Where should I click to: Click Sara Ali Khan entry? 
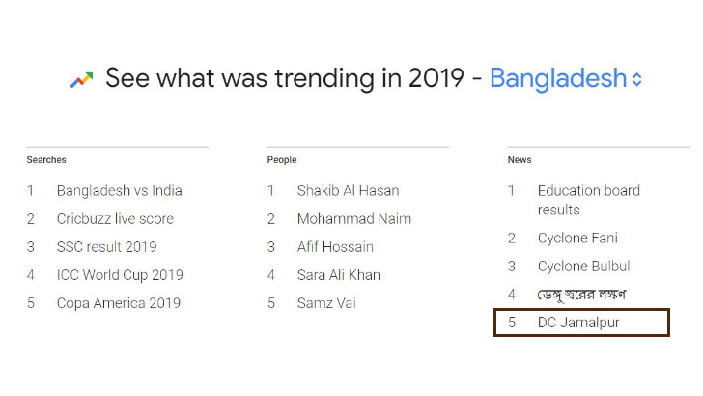339,275
